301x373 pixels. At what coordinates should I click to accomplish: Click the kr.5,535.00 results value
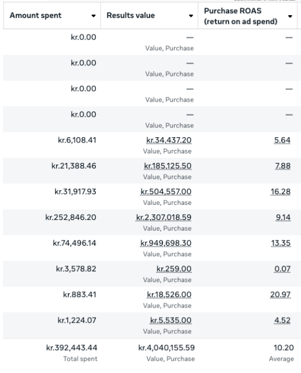click(x=171, y=320)
